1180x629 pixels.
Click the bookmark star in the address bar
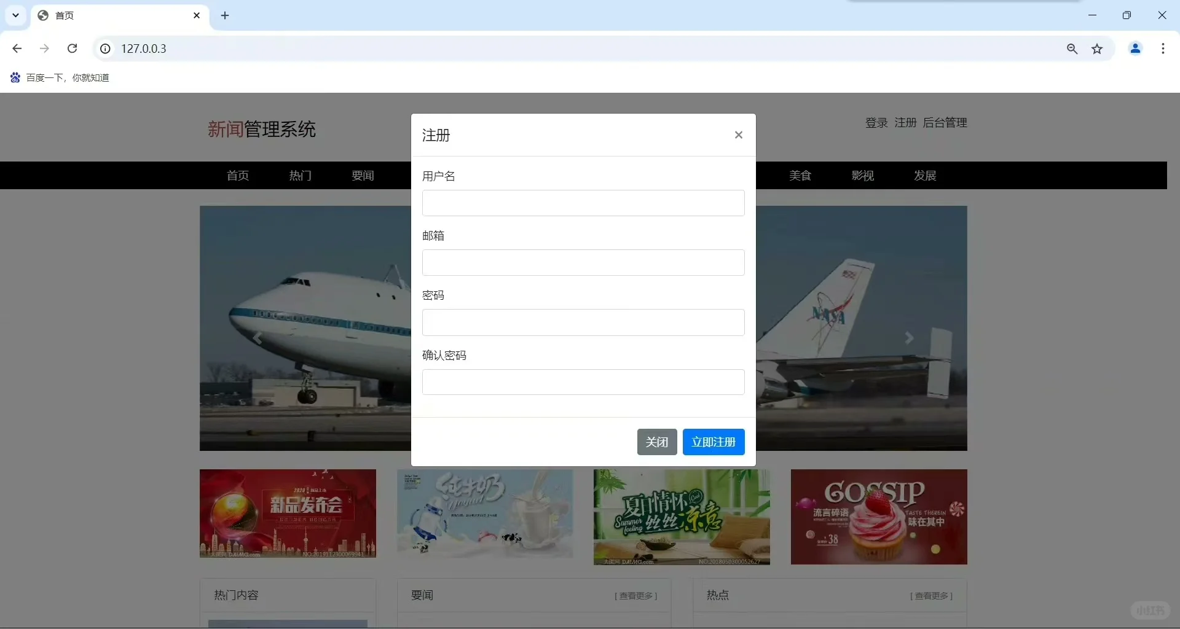pos(1098,49)
